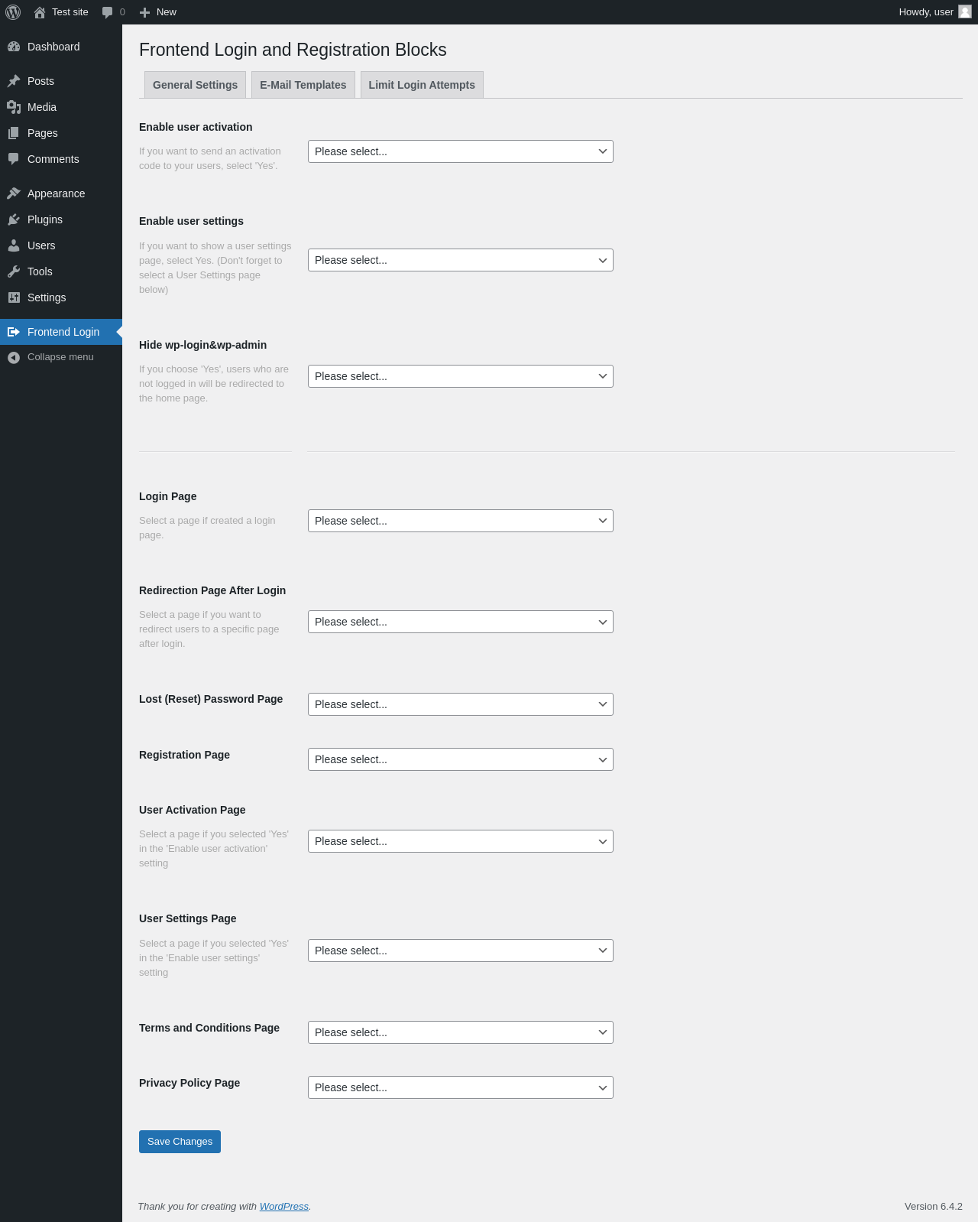Open the Login Page dropdown
Viewport: 978px width, 1222px height.
[x=461, y=521]
